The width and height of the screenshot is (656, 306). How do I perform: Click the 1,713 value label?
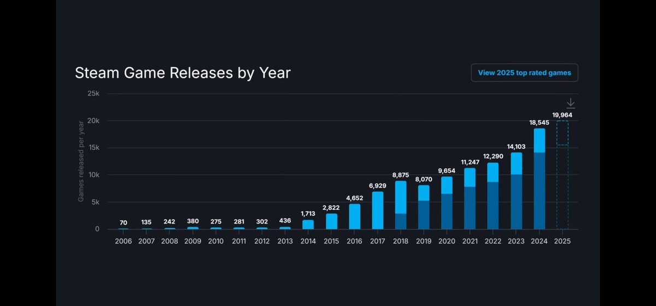click(308, 214)
